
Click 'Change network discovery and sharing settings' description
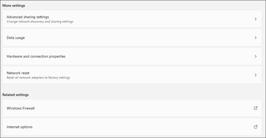40,22
